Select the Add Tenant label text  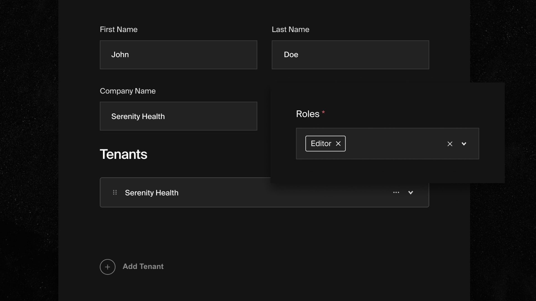143,266
